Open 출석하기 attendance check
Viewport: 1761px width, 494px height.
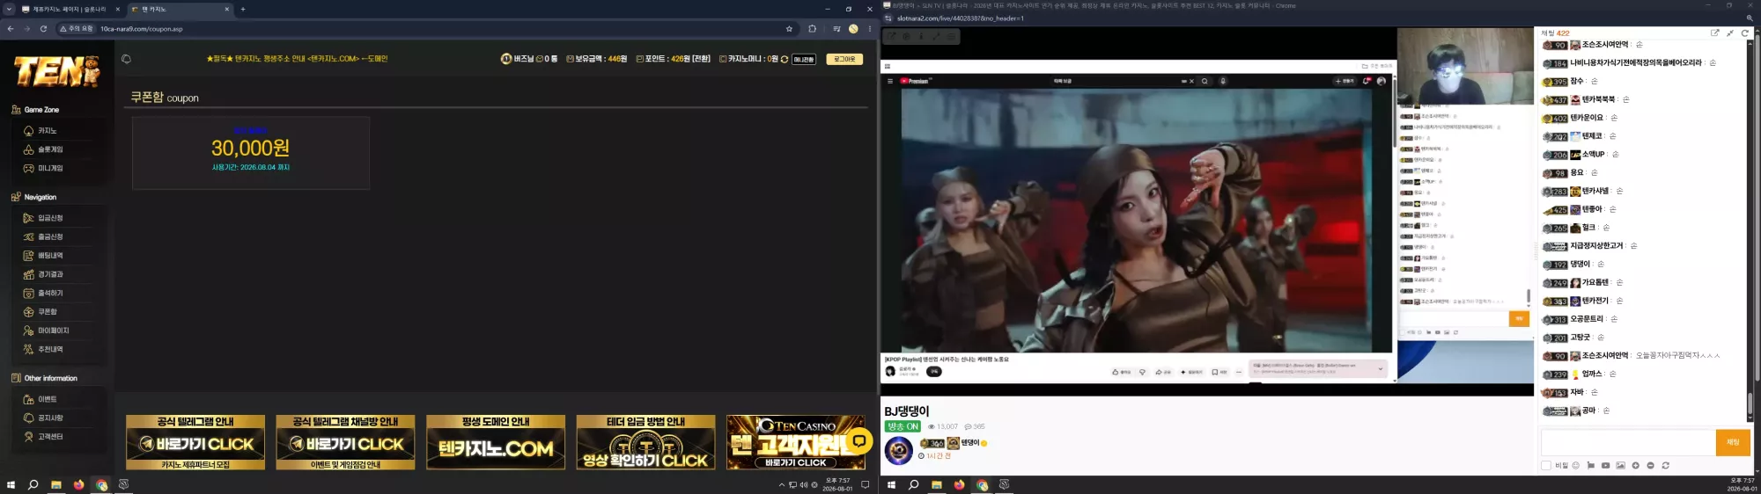click(x=50, y=293)
